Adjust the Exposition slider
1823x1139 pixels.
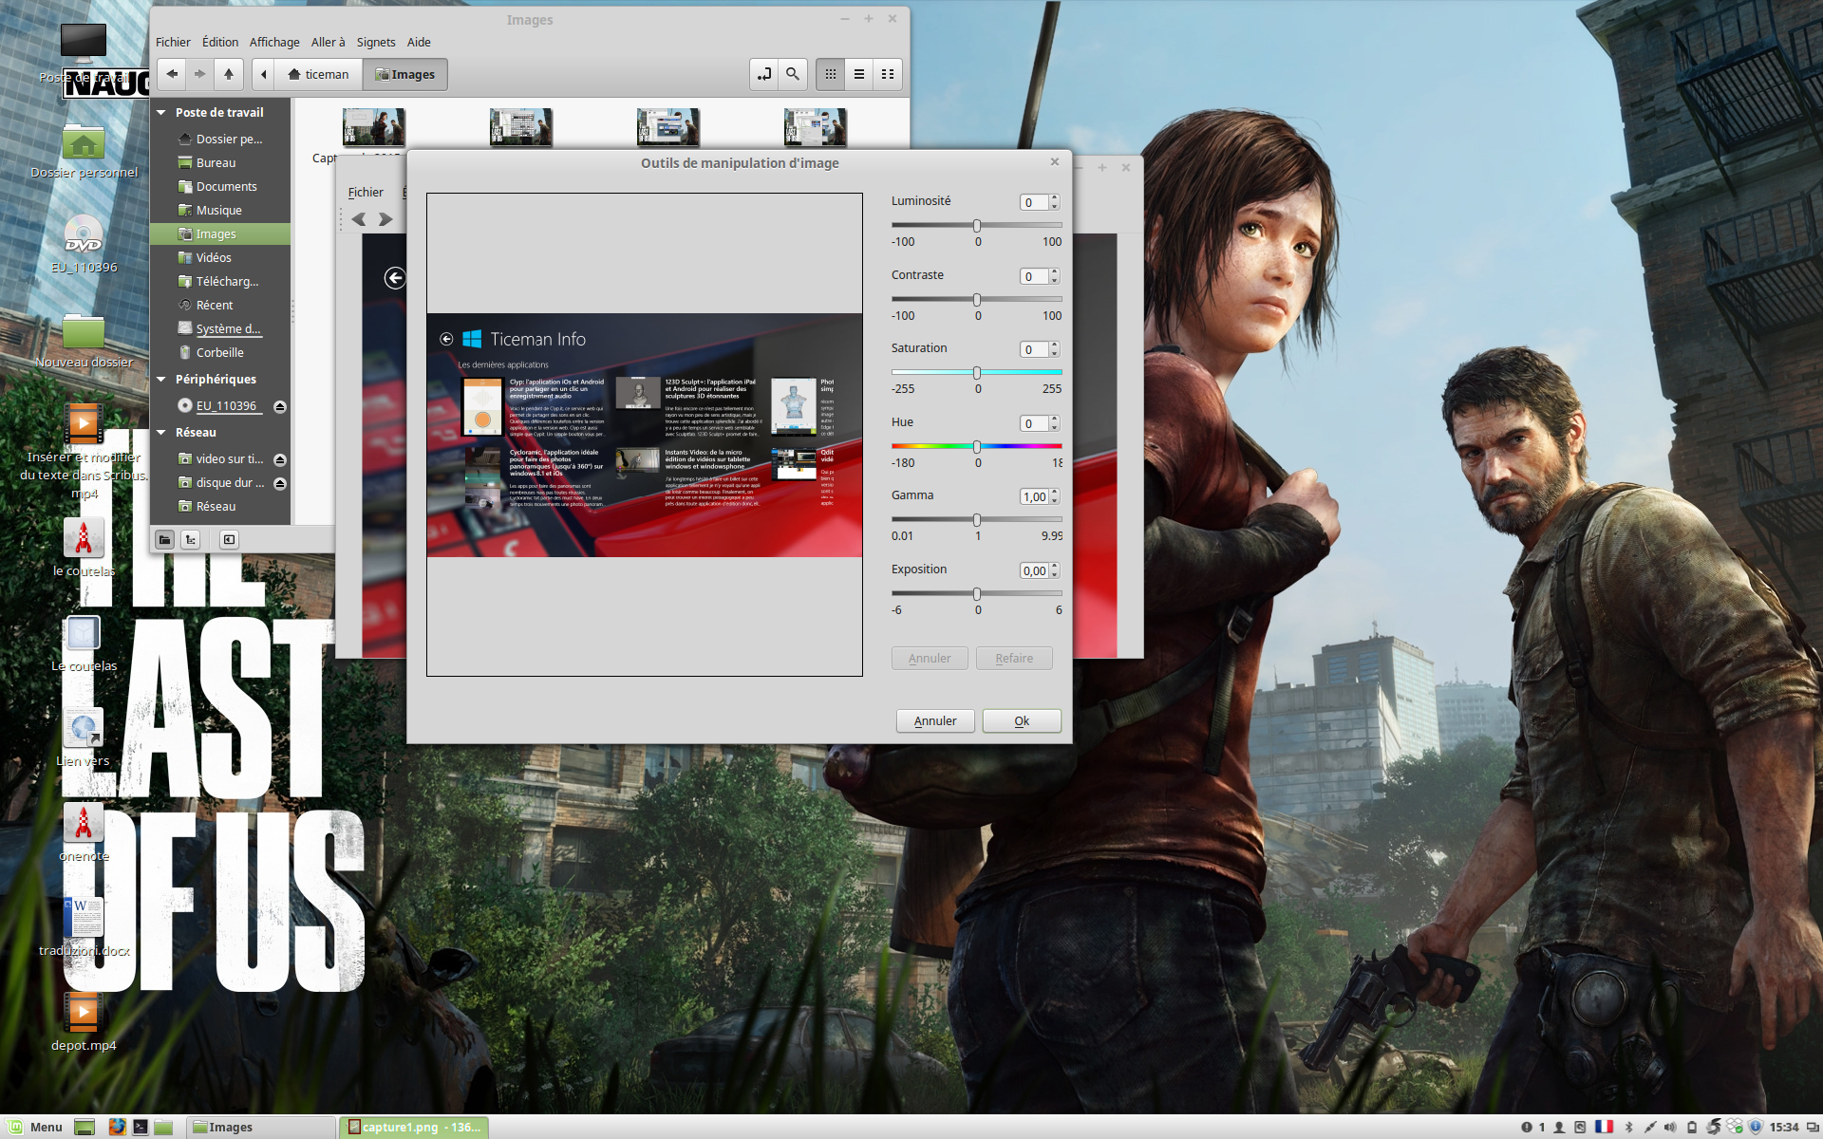(976, 593)
